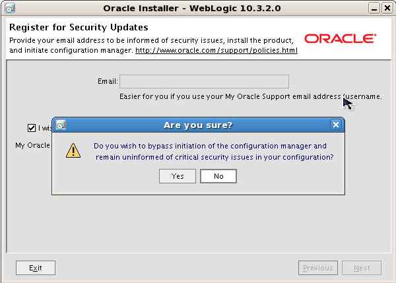This screenshot has width=396, height=283.
Task: Click the Next button
Action: (362, 268)
